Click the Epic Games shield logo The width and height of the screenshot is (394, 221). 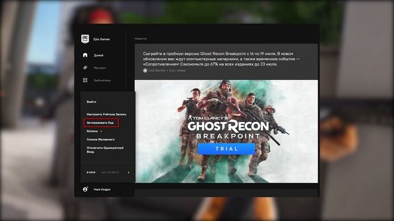click(x=85, y=39)
